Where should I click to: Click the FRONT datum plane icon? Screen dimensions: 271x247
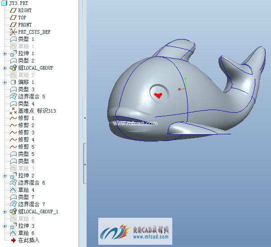point(13,25)
